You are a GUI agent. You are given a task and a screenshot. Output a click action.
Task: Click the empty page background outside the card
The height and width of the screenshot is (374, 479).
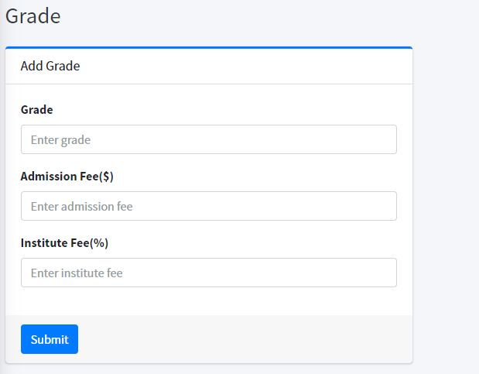click(x=446, y=194)
